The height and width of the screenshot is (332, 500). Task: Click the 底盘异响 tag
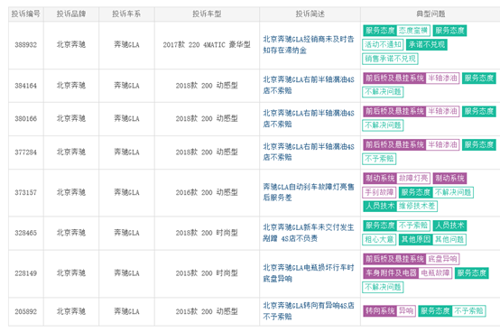click(x=442, y=259)
